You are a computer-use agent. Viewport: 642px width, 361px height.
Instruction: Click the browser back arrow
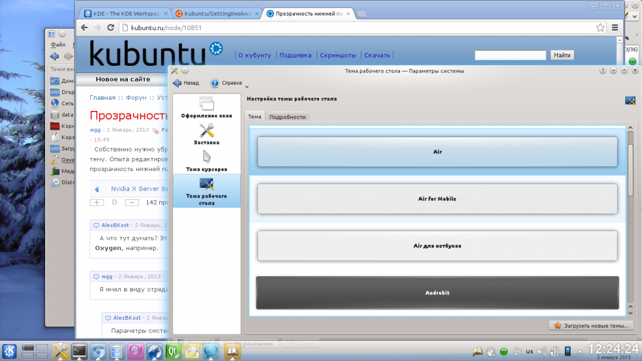[85, 28]
